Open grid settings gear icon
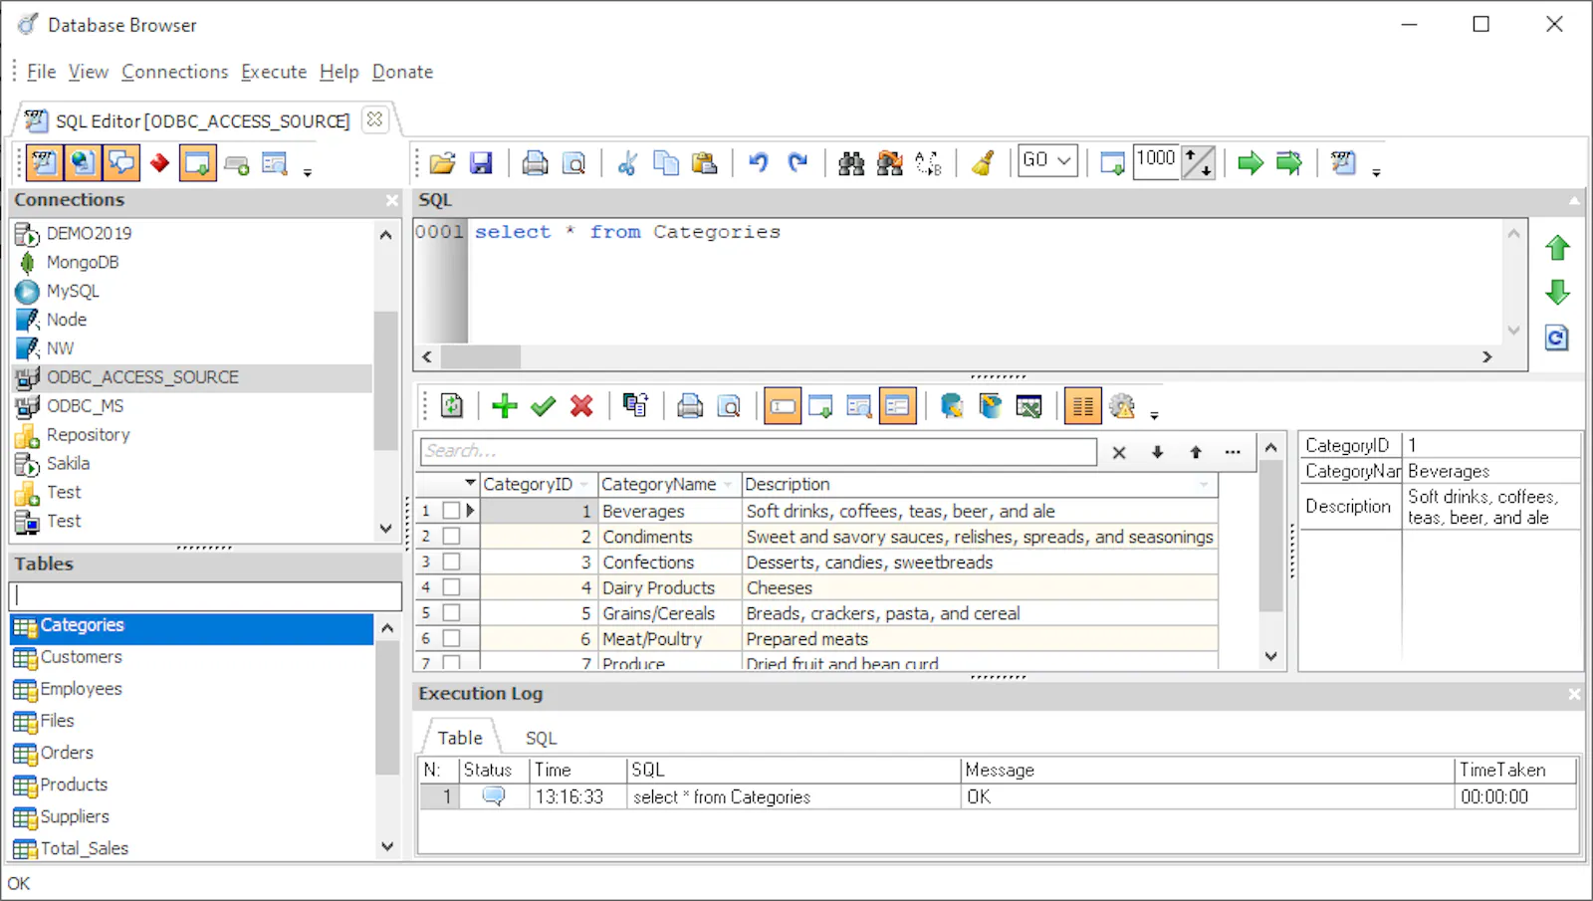This screenshot has width=1593, height=901. (x=1122, y=406)
